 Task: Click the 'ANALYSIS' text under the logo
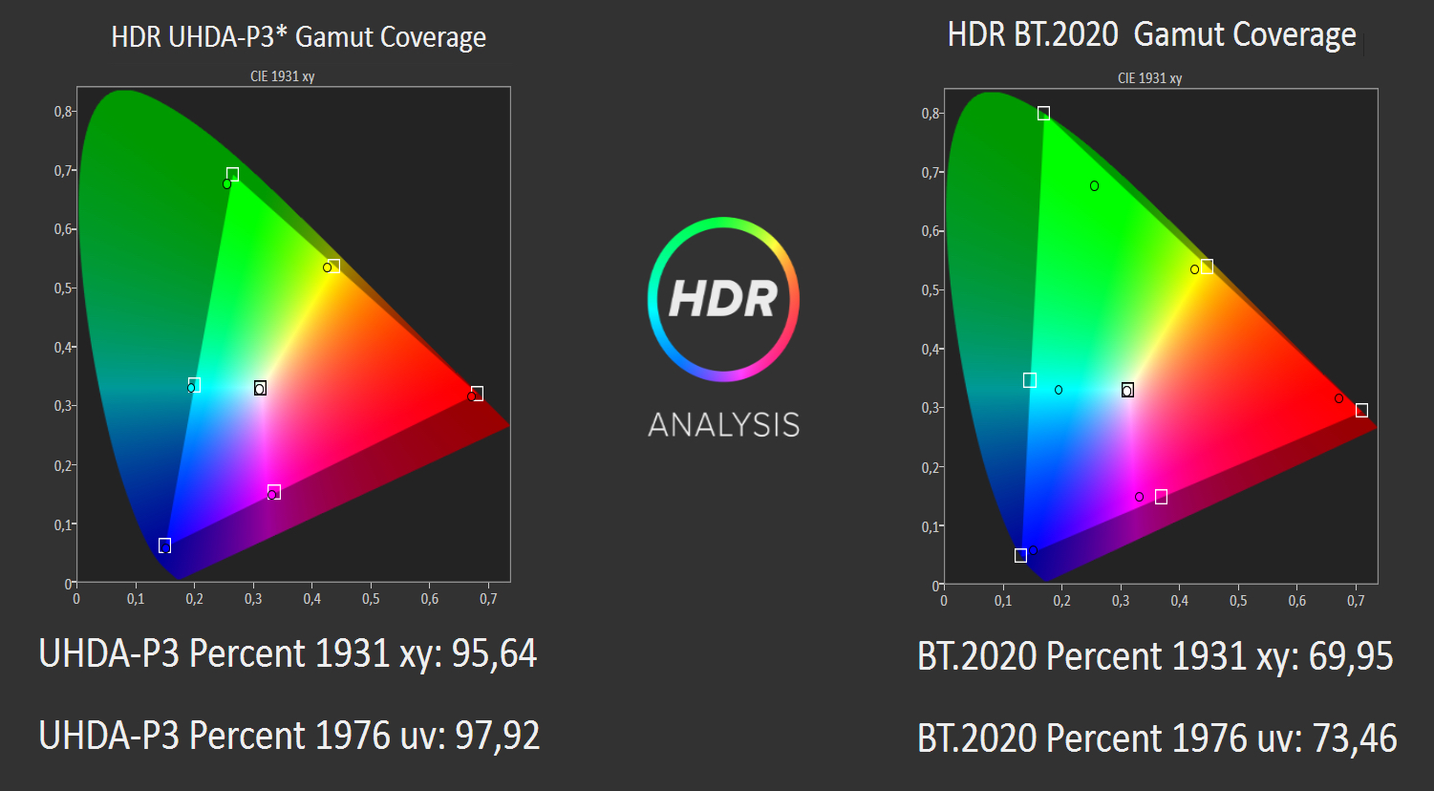[x=724, y=425]
